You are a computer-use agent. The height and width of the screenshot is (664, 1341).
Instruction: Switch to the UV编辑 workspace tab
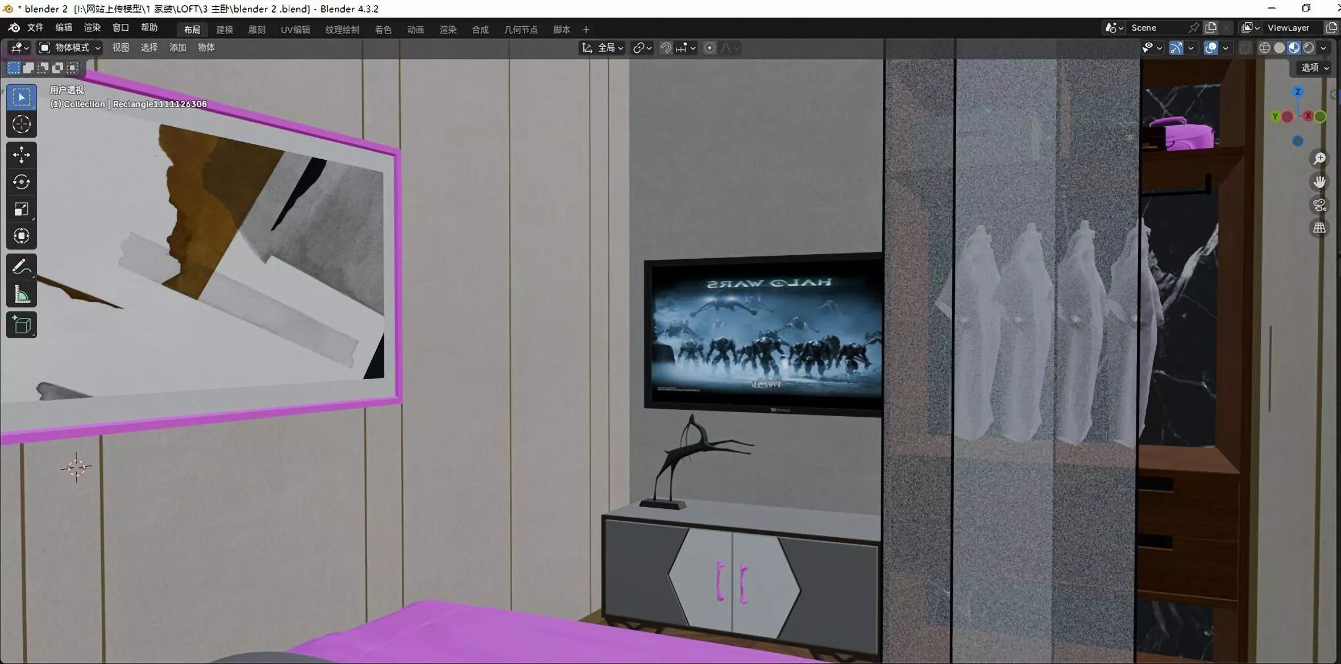(295, 30)
